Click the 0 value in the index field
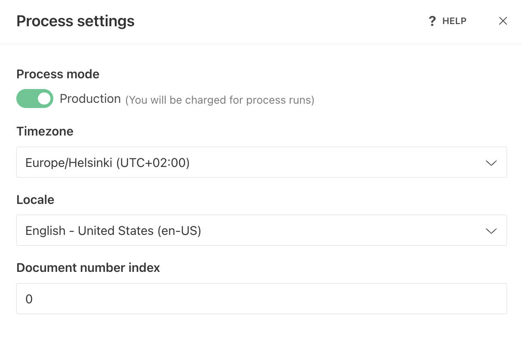Viewport: 522px width, 339px height. pos(29,299)
